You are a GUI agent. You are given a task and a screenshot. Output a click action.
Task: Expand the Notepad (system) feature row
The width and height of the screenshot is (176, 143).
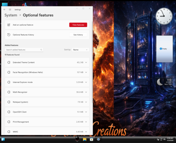(47, 102)
